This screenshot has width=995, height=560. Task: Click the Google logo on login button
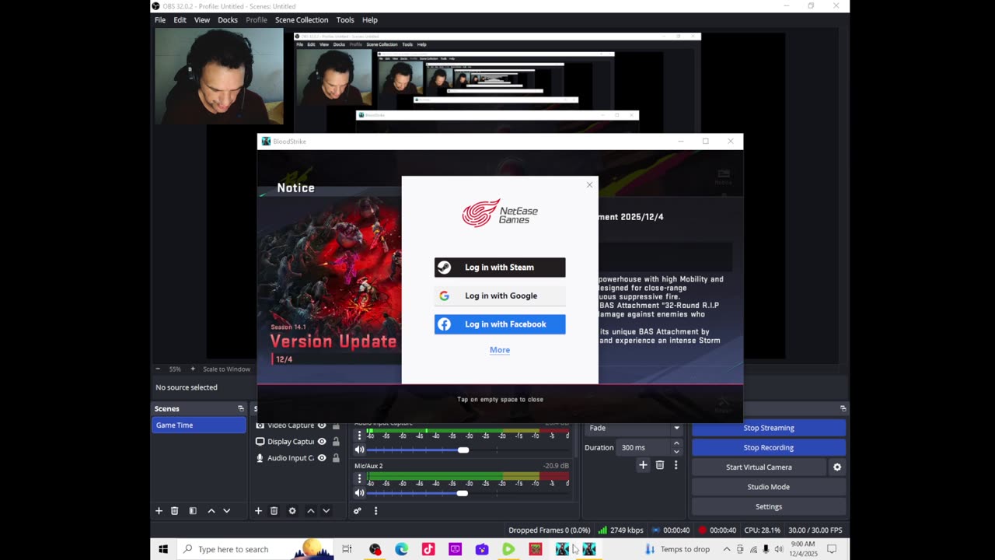tap(444, 296)
